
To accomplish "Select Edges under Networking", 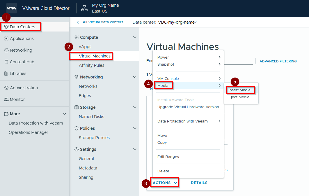I will coord(85,96).
